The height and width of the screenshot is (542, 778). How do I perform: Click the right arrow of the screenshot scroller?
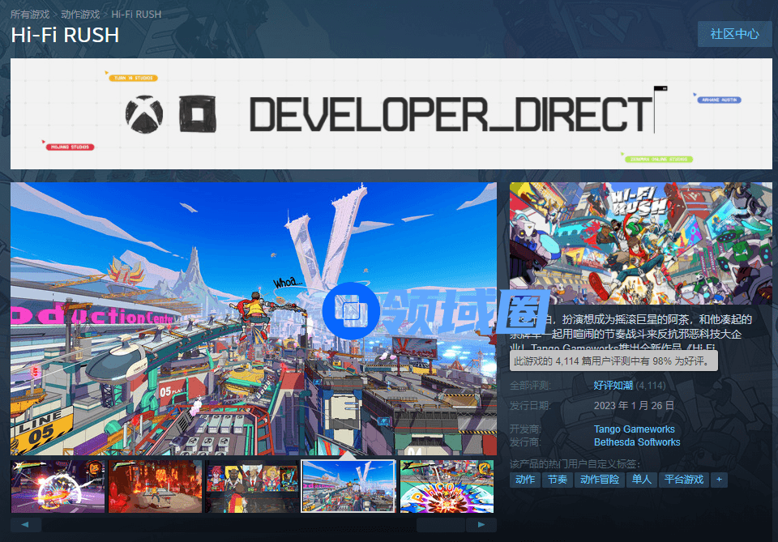point(481,525)
